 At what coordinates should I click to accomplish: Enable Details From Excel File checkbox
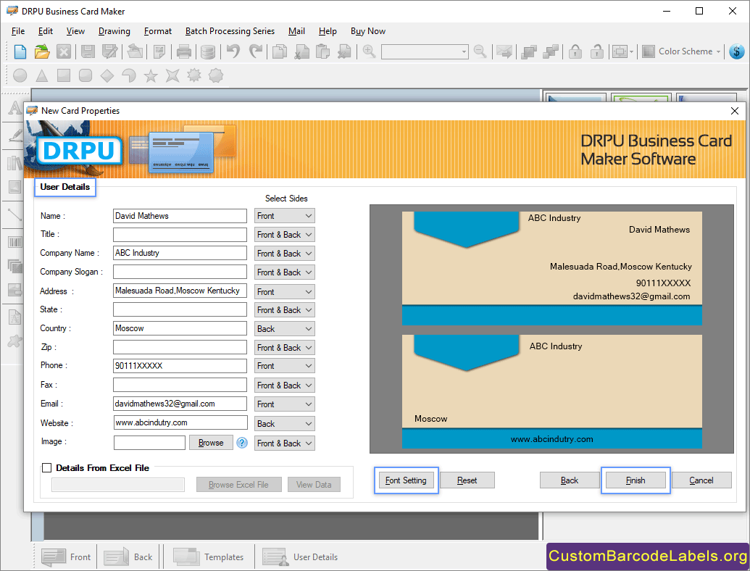pos(47,467)
